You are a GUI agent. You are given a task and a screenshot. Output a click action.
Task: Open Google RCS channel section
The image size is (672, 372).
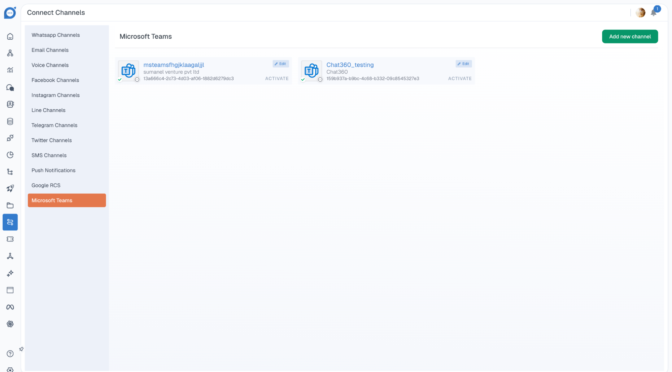pos(46,185)
